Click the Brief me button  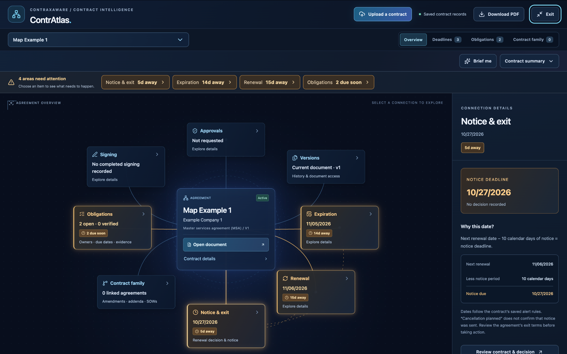tap(478, 61)
